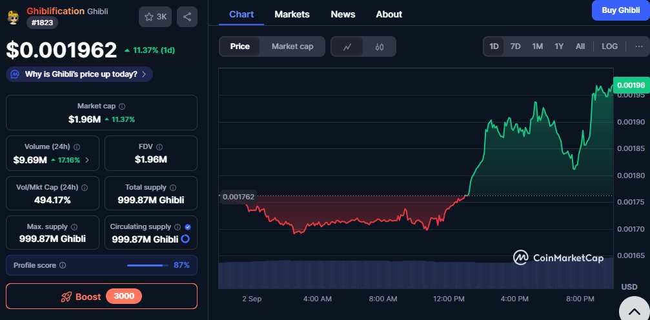The height and width of the screenshot is (320, 650).
Task: Click the 0.001762 opening price marker
Action: tap(238, 197)
